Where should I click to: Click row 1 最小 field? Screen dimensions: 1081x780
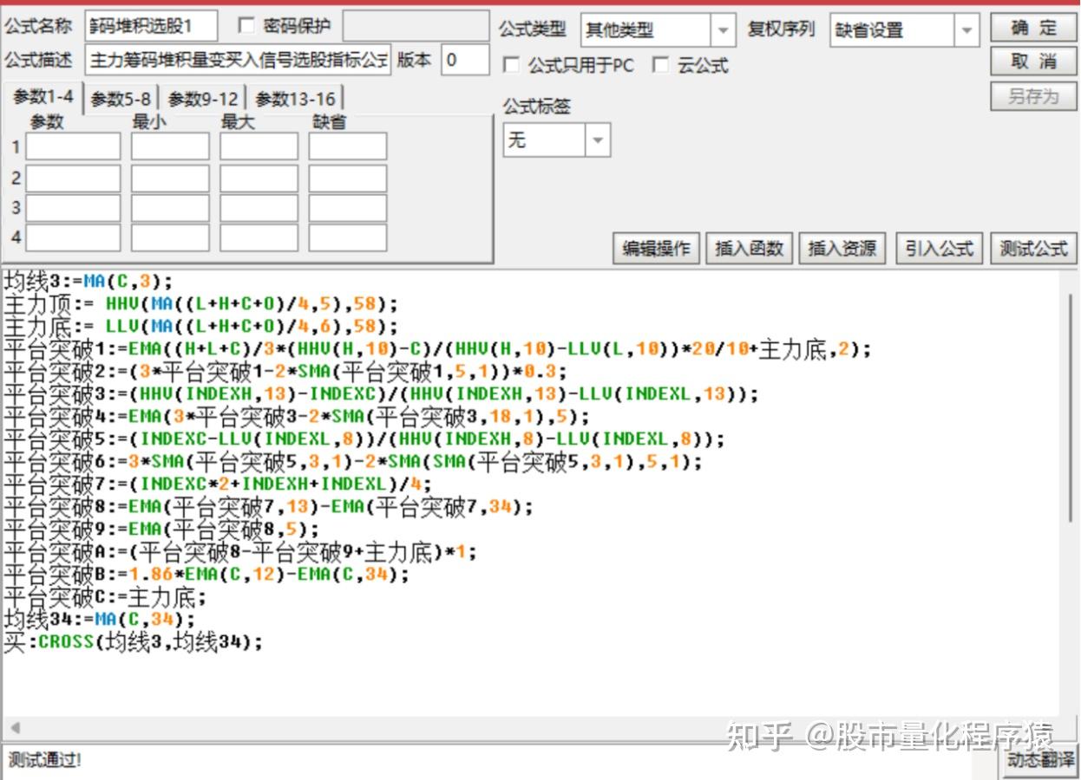(x=170, y=146)
